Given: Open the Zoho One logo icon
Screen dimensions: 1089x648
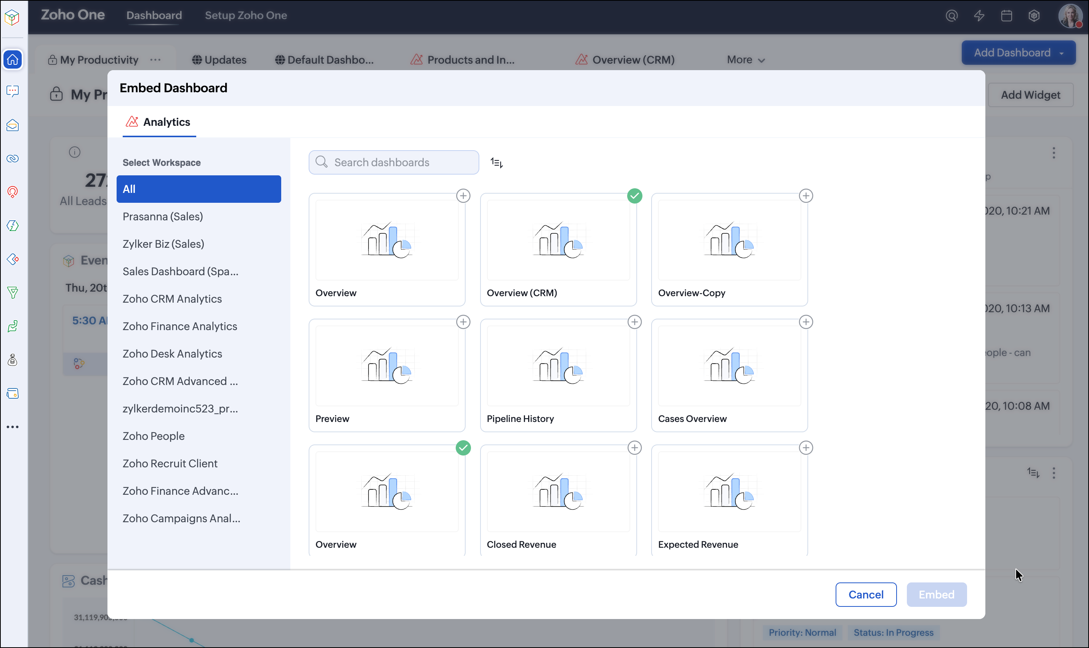Looking at the screenshot, I should coord(12,18).
